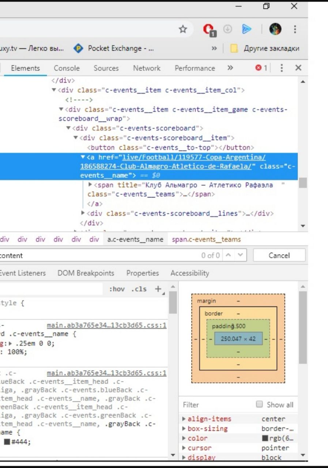Select span.c-events__teams in breadcrumbs
This screenshot has width=328, height=468.
click(206, 239)
